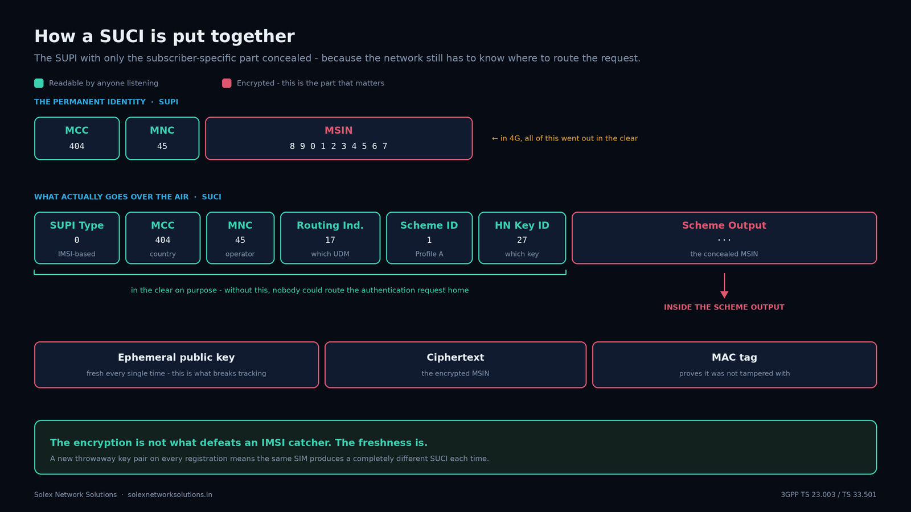The height and width of the screenshot is (512, 911).
Task: Click 'Readable by anyone listening' legend text
Action: click(104, 83)
